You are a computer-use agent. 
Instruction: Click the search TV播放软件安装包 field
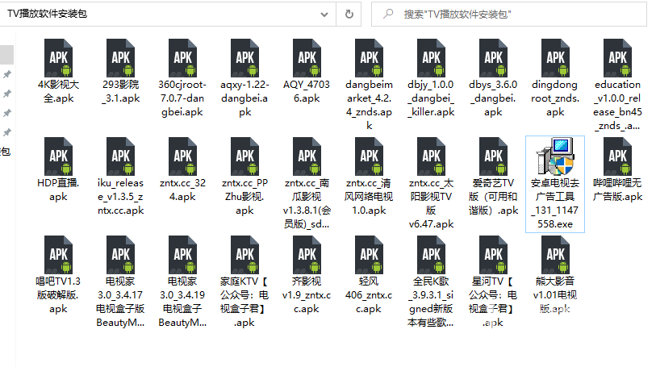(x=508, y=15)
